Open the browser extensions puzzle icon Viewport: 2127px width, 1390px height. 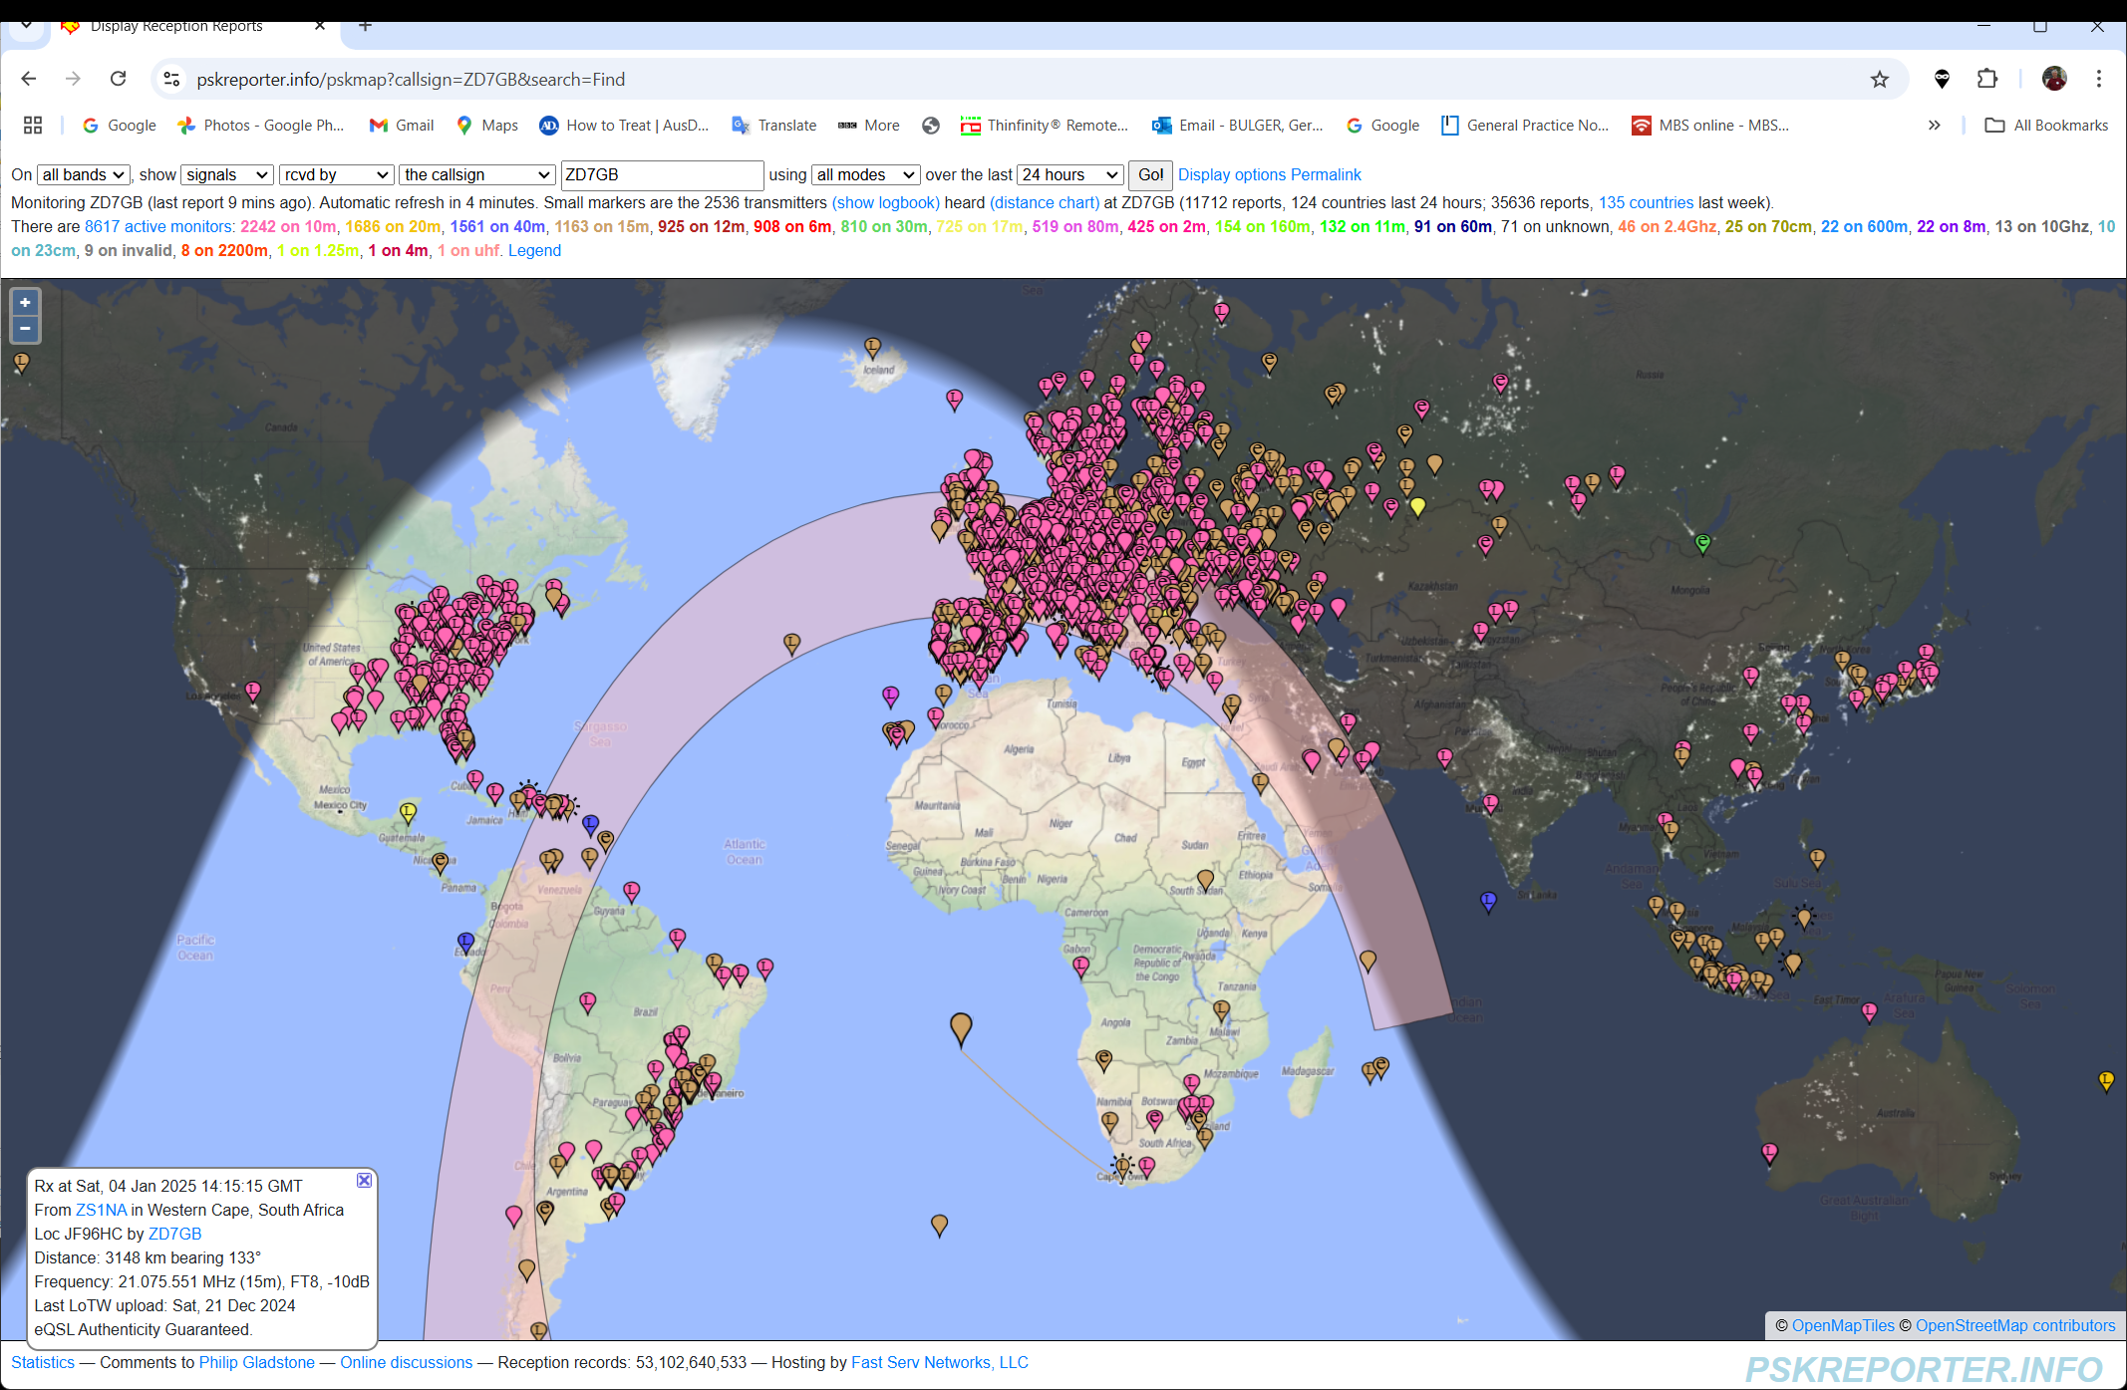[x=1986, y=79]
